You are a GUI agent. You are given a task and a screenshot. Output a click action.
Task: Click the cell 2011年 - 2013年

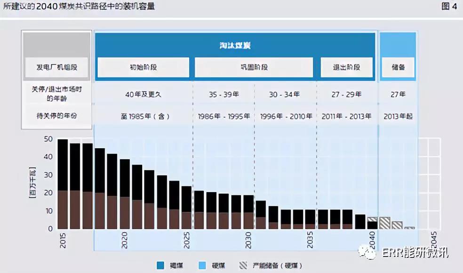coord(347,116)
